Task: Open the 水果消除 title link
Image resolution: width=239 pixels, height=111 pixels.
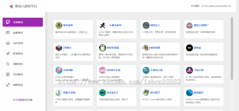Action: tap(68, 70)
